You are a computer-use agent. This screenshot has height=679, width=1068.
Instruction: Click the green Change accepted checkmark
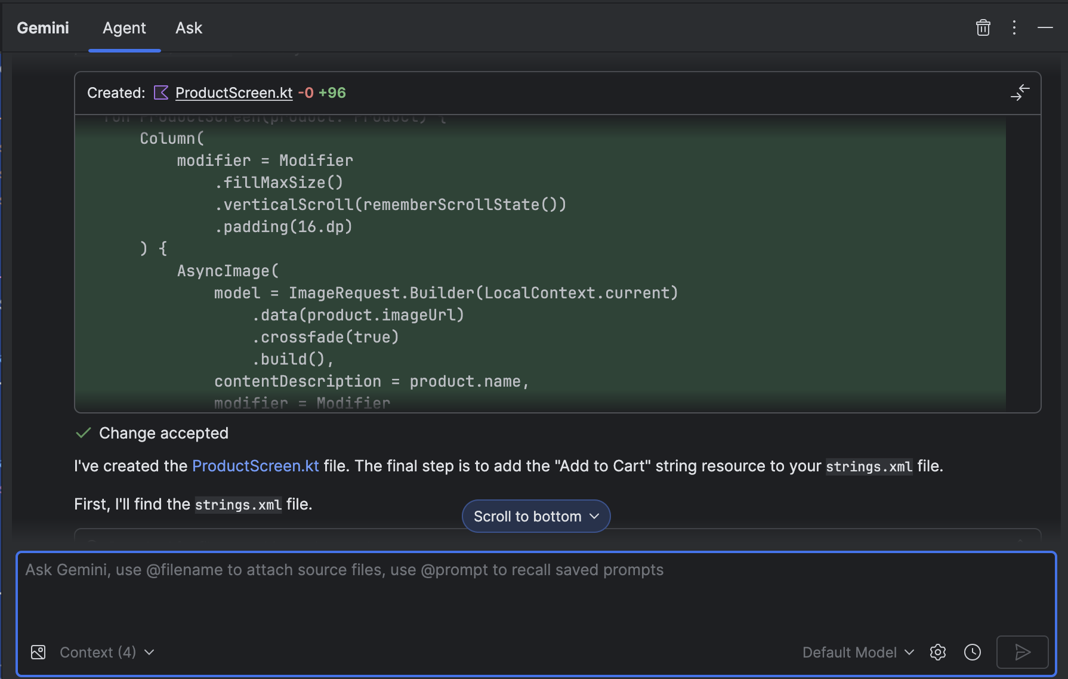coord(84,433)
